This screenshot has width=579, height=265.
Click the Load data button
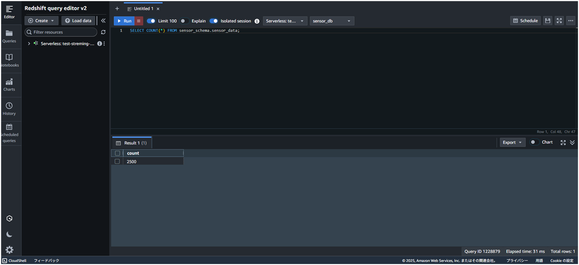pos(78,21)
